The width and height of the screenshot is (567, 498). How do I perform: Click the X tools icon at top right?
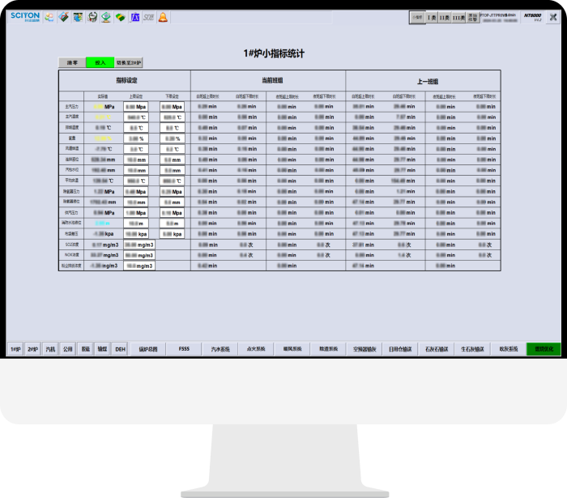coord(552,17)
